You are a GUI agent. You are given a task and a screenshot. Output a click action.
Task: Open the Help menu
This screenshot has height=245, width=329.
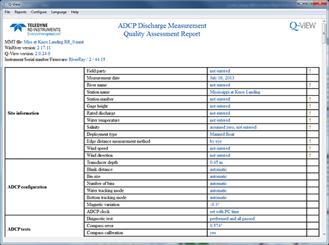tap(75, 12)
